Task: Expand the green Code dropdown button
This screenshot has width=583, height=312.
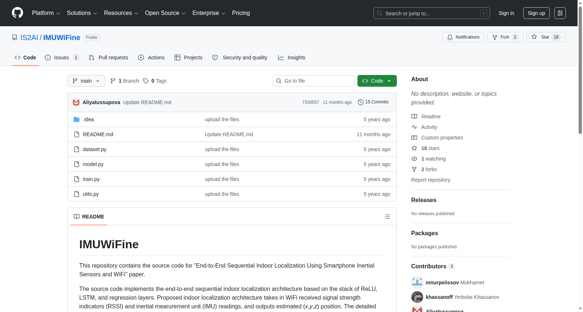Action: pyautogui.click(x=377, y=81)
